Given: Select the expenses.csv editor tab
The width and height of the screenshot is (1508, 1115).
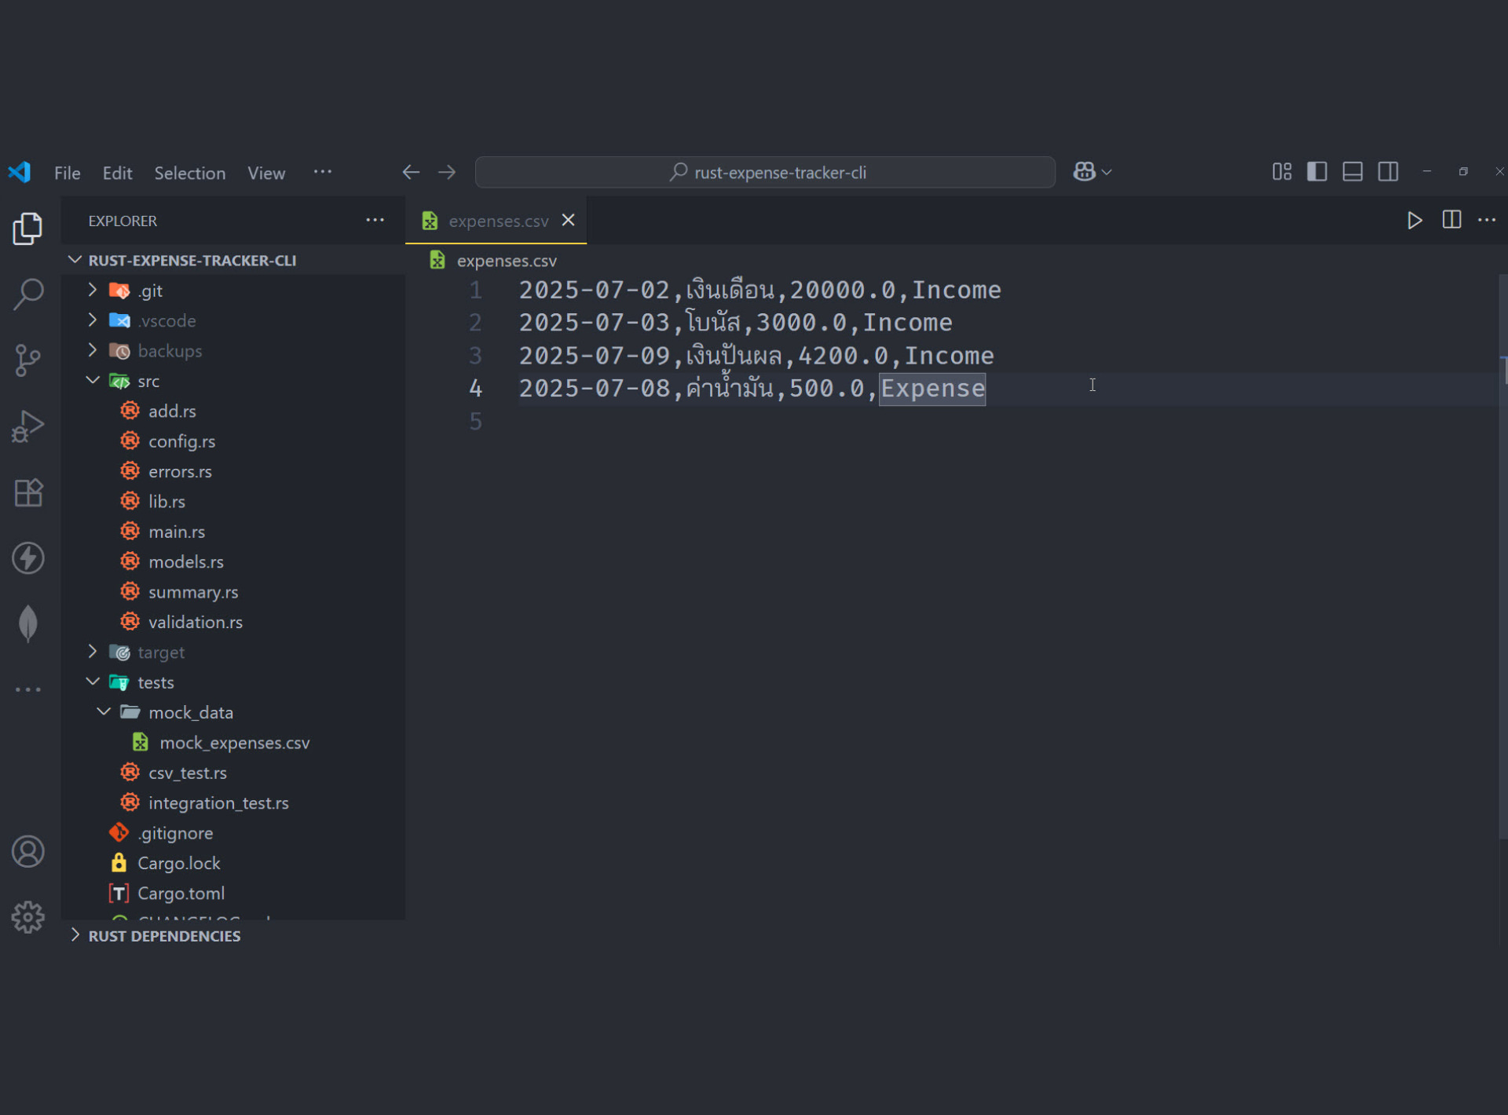Looking at the screenshot, I should (x=498, y=221).
